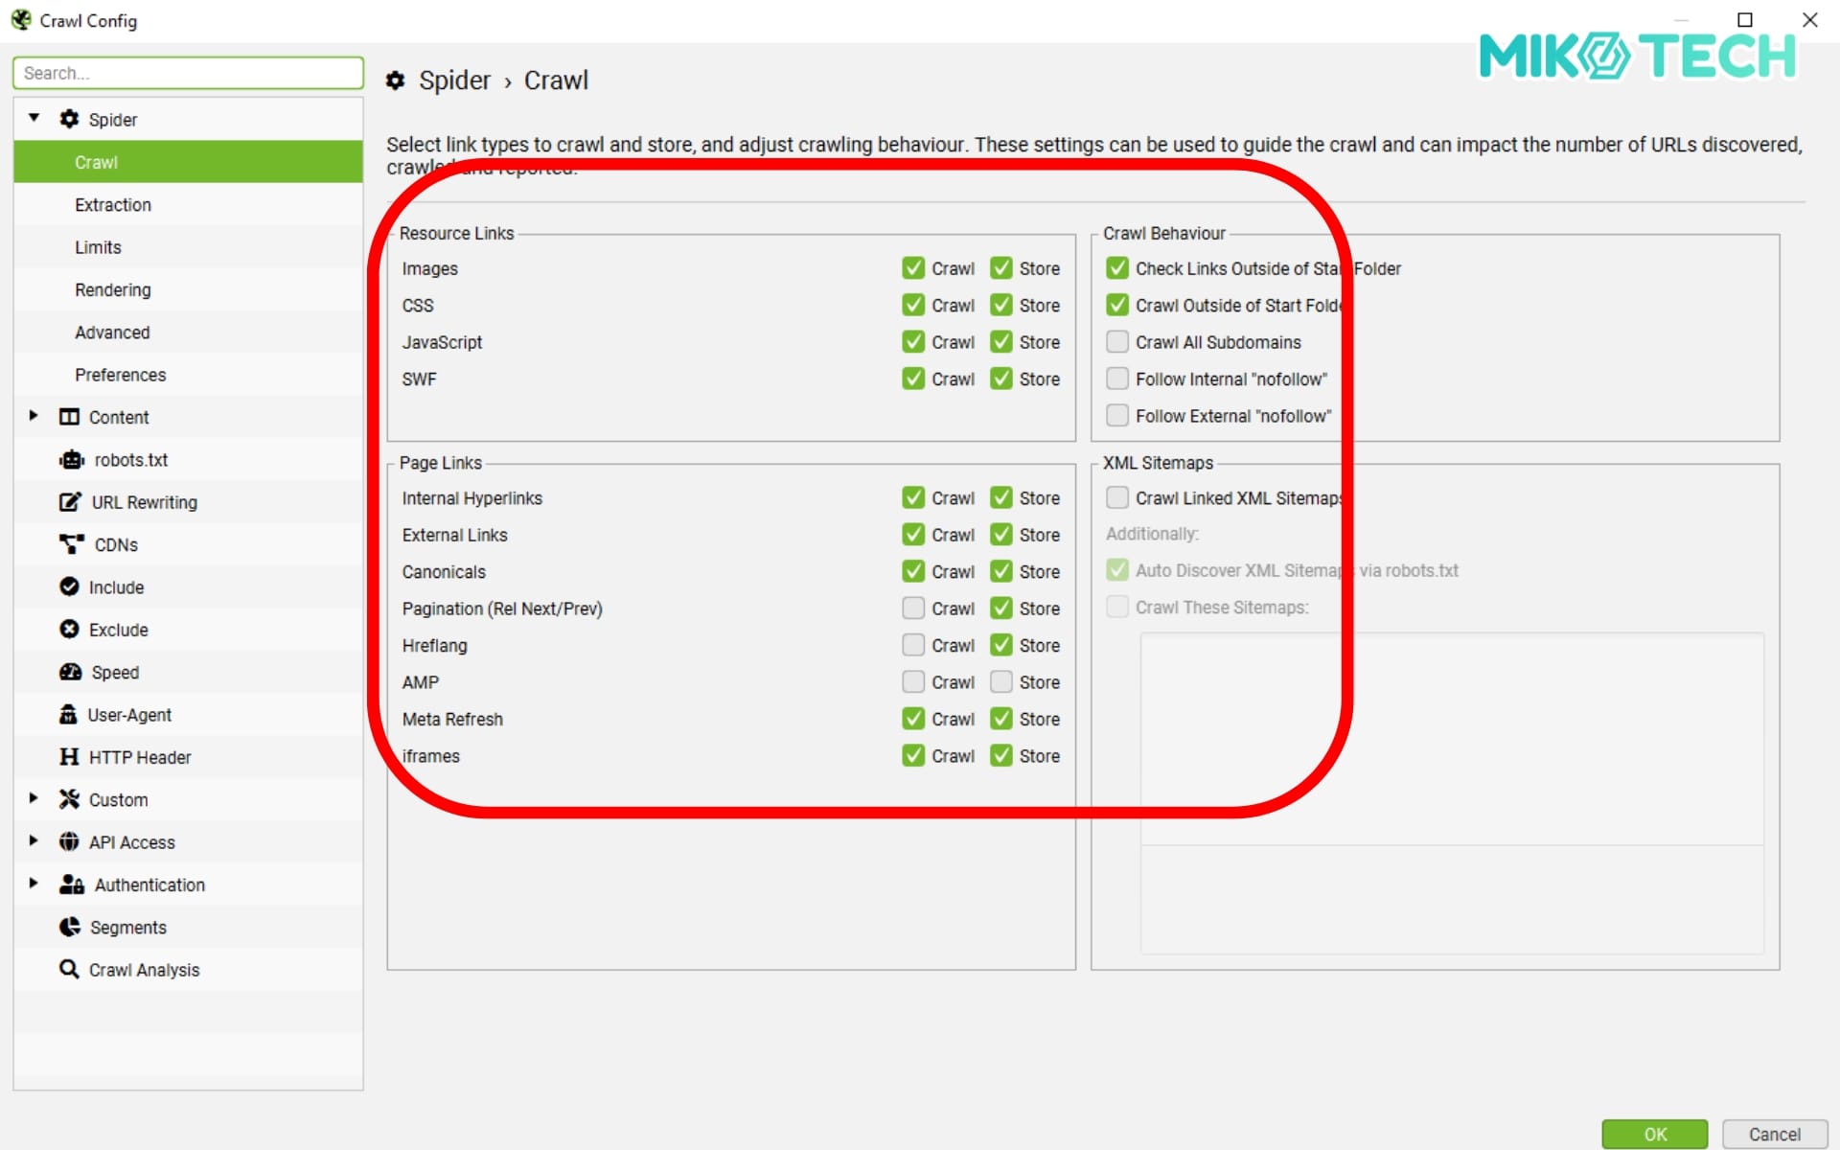Click into the Search settings field
The height and width of the screenshot is (1150, 1840).
point(188,73)
